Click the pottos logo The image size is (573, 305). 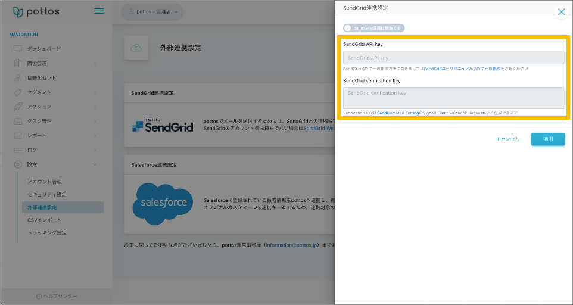(x=36, y=12)
